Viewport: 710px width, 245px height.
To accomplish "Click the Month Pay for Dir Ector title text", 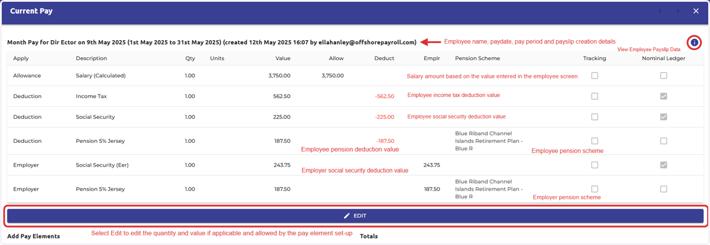I will tap(212, 43).
